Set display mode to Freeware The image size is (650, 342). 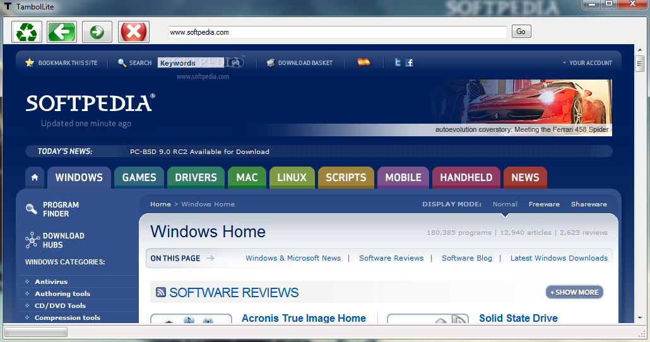(x=544, y=204)
